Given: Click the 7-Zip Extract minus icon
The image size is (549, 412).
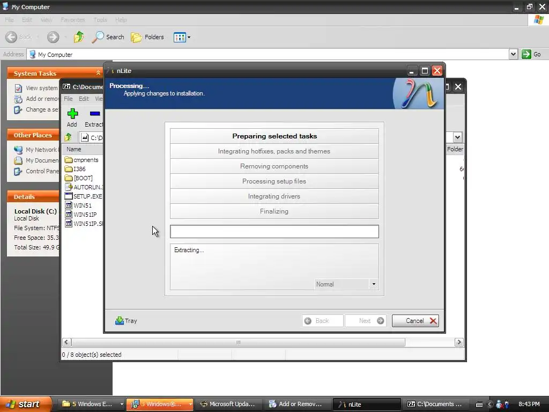Looking at the screenshot, I should tap(95, 114).
